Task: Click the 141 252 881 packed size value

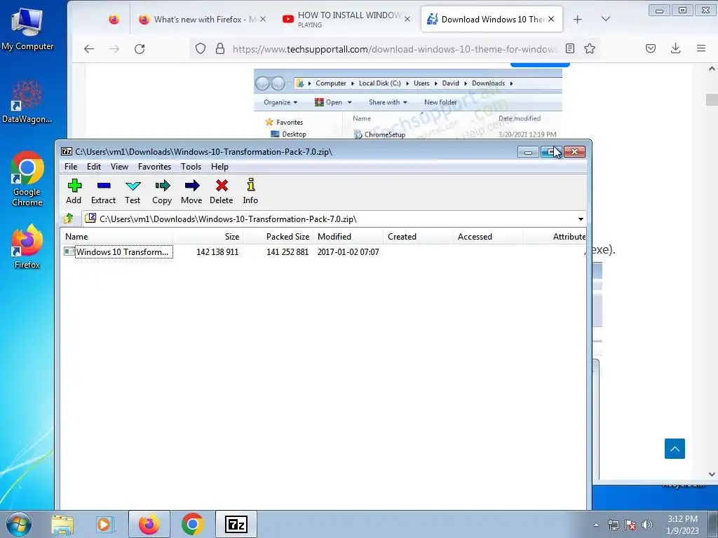Action: pos(287,252)
